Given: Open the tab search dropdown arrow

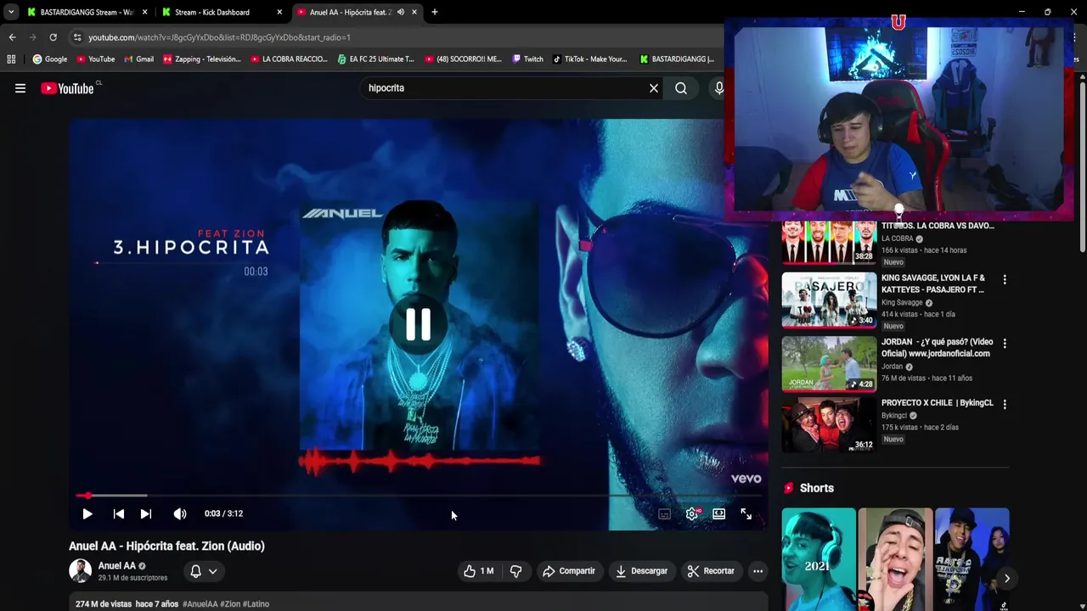Looking at the screenshot, I should point(10,12).
